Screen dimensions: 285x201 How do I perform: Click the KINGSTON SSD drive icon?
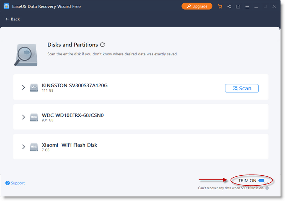pos(34,87)
